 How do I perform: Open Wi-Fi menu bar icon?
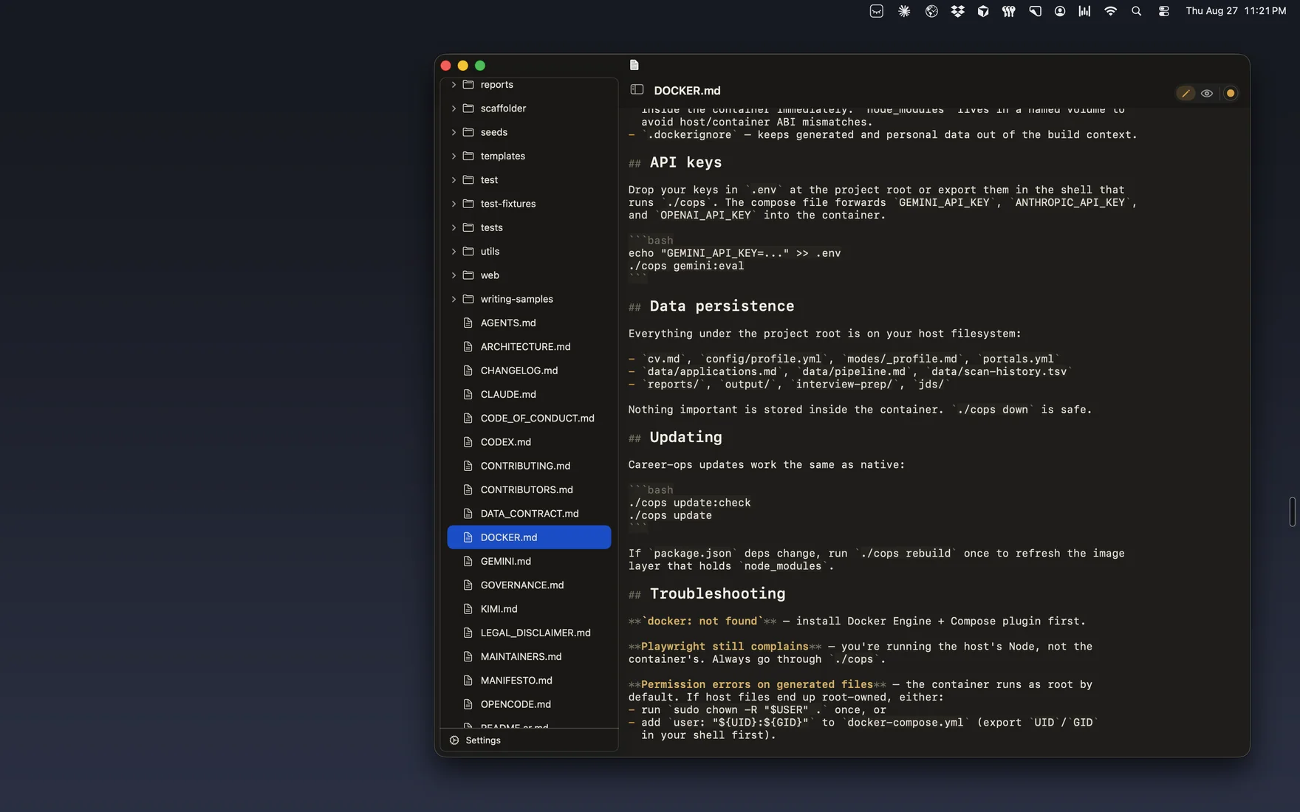point(1110,11)
